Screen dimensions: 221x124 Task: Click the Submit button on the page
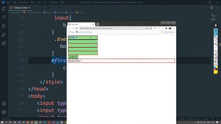[73, 57]
